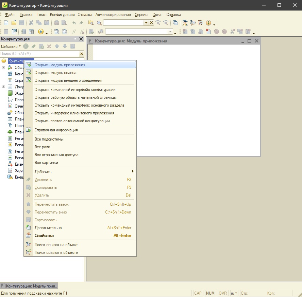Choose Открыть рабочую область начальной страницы

(80, 97)
